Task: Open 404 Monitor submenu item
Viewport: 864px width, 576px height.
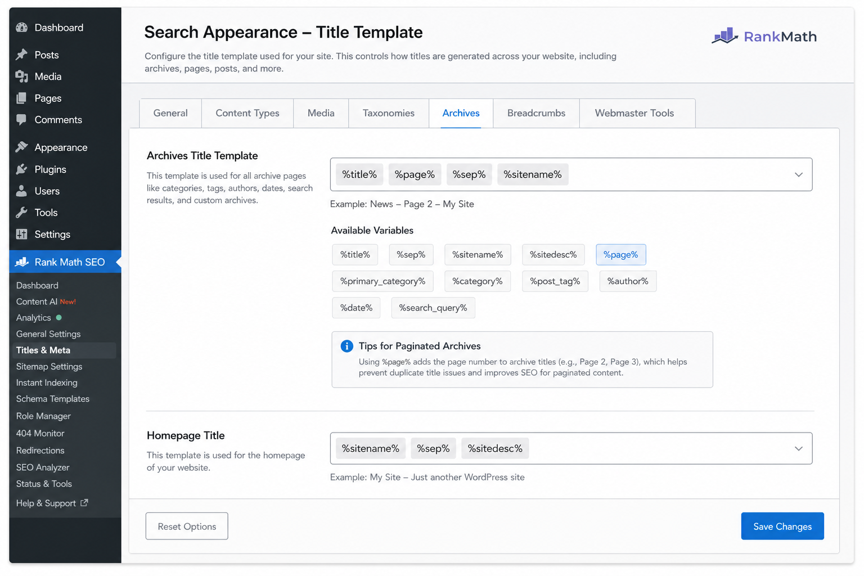Action: pyautogui.click(x=40, y=434)
